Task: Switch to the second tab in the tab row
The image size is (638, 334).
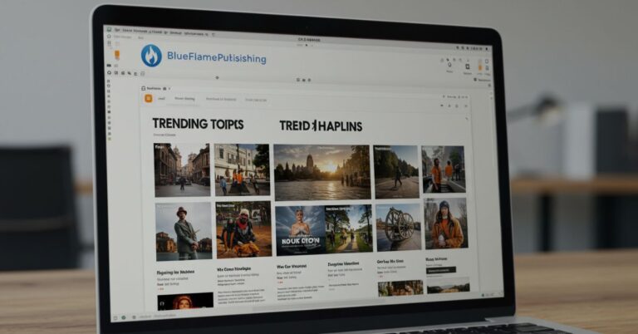Action: pos(184,98)
